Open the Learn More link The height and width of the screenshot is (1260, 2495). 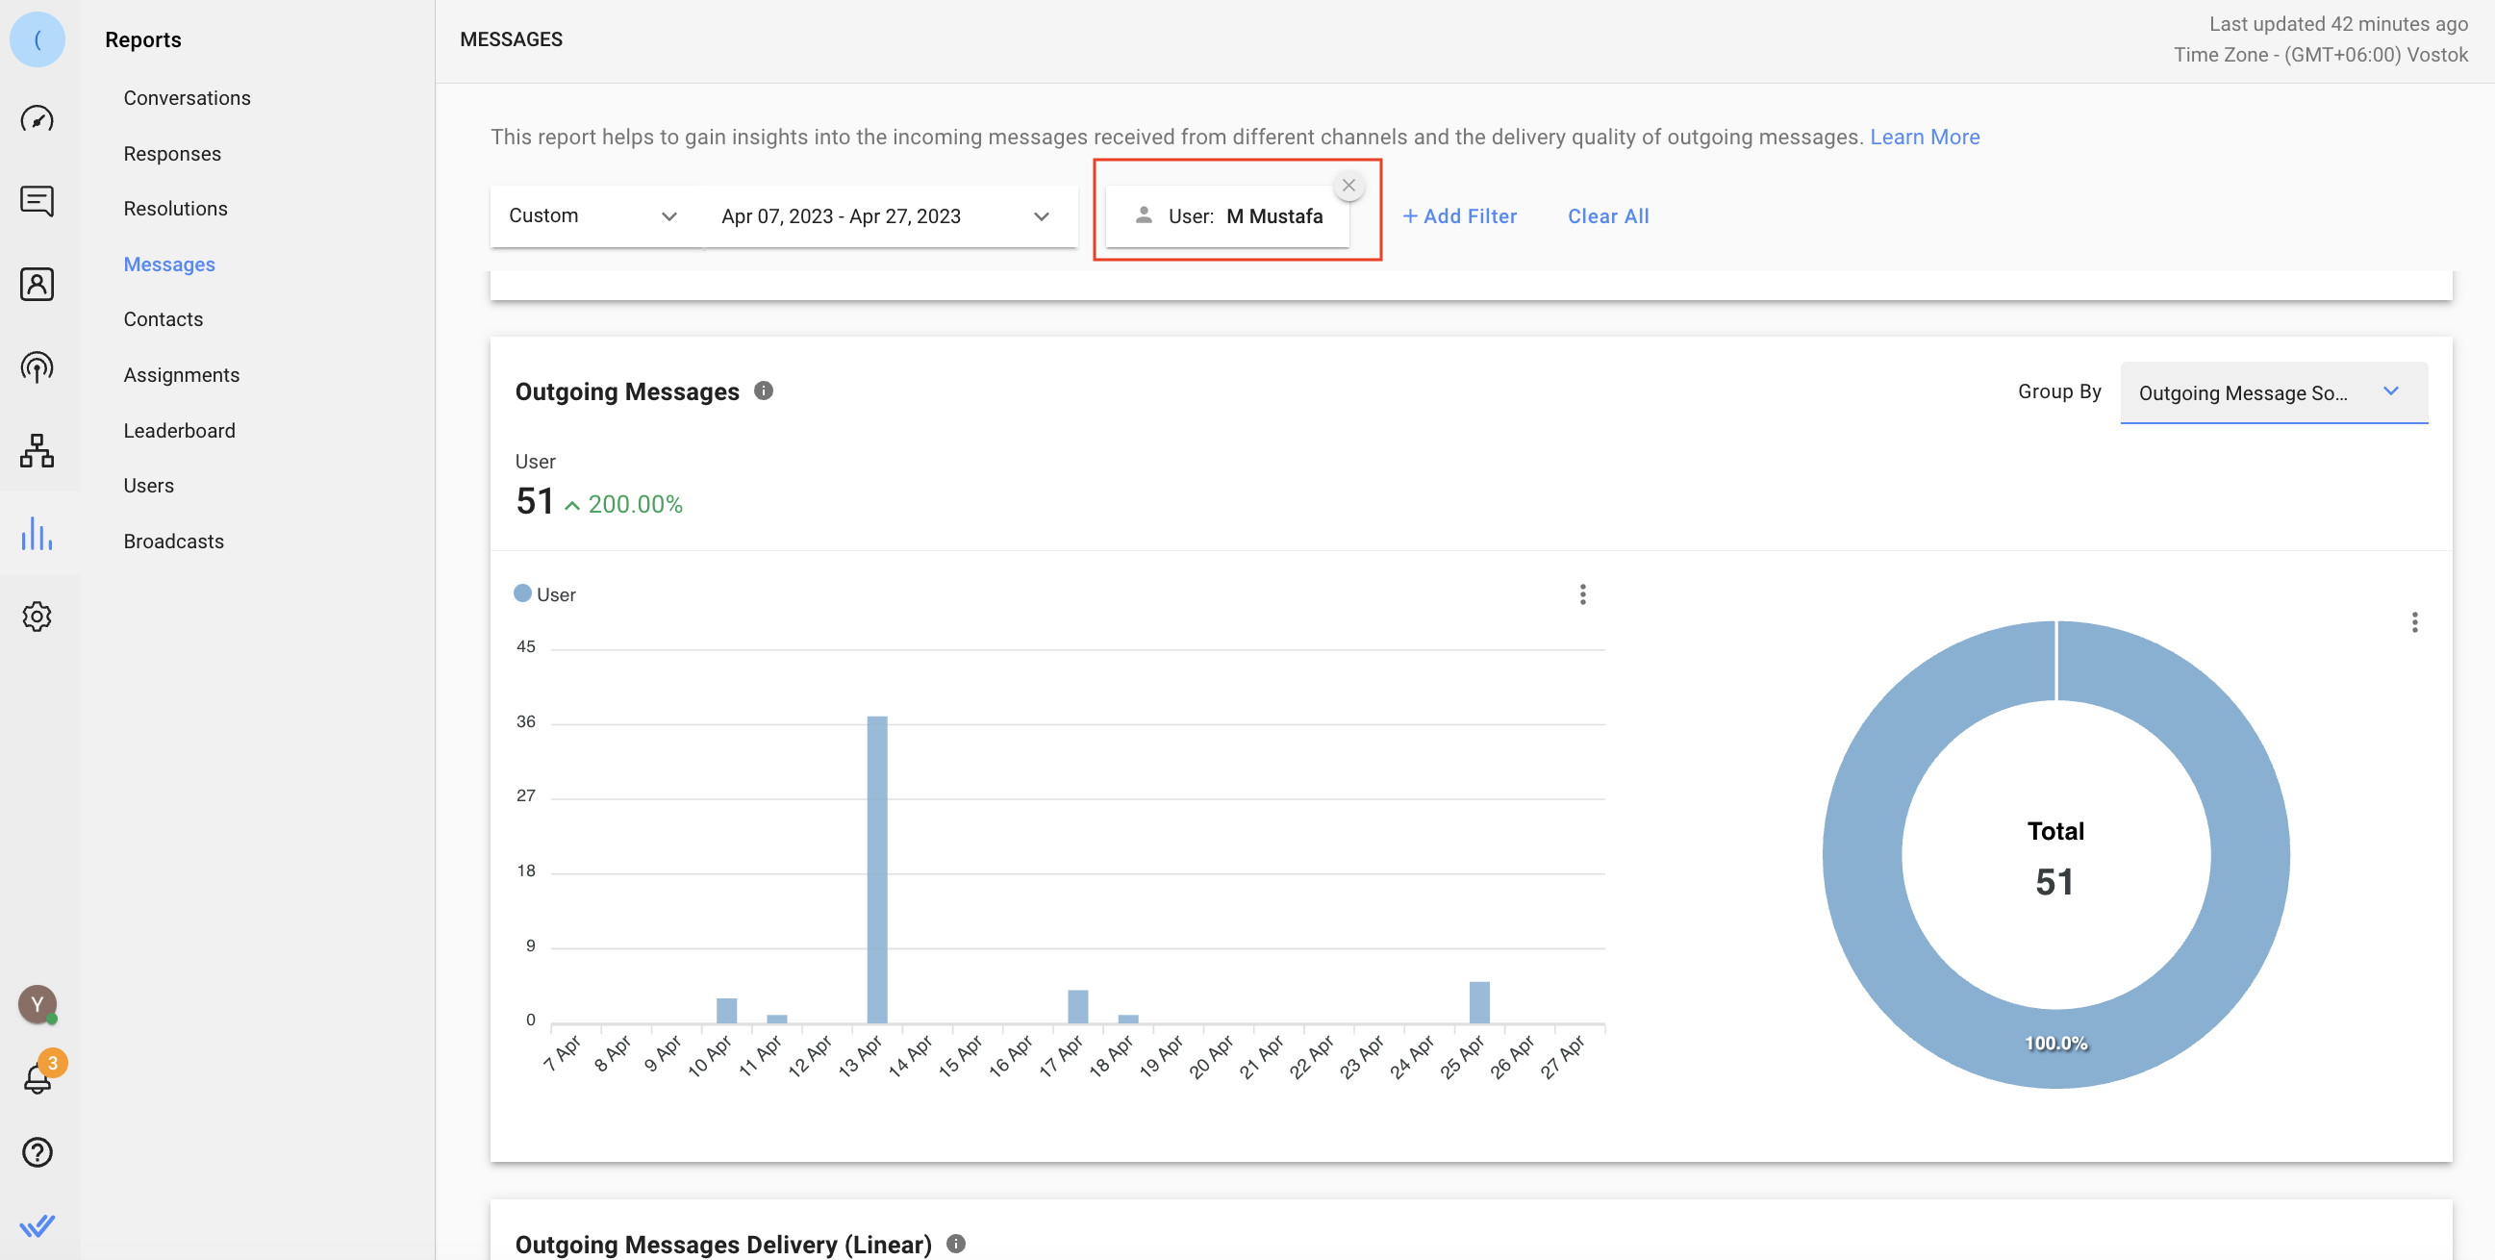point(1924,137)
